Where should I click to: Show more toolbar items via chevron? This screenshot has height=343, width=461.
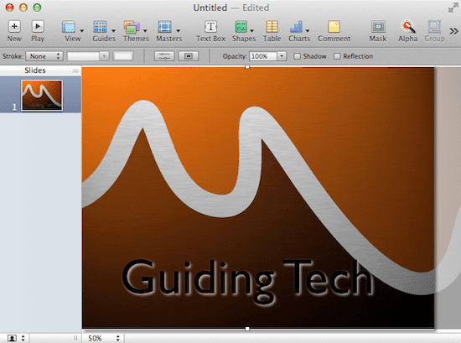[x=453, y=31]
